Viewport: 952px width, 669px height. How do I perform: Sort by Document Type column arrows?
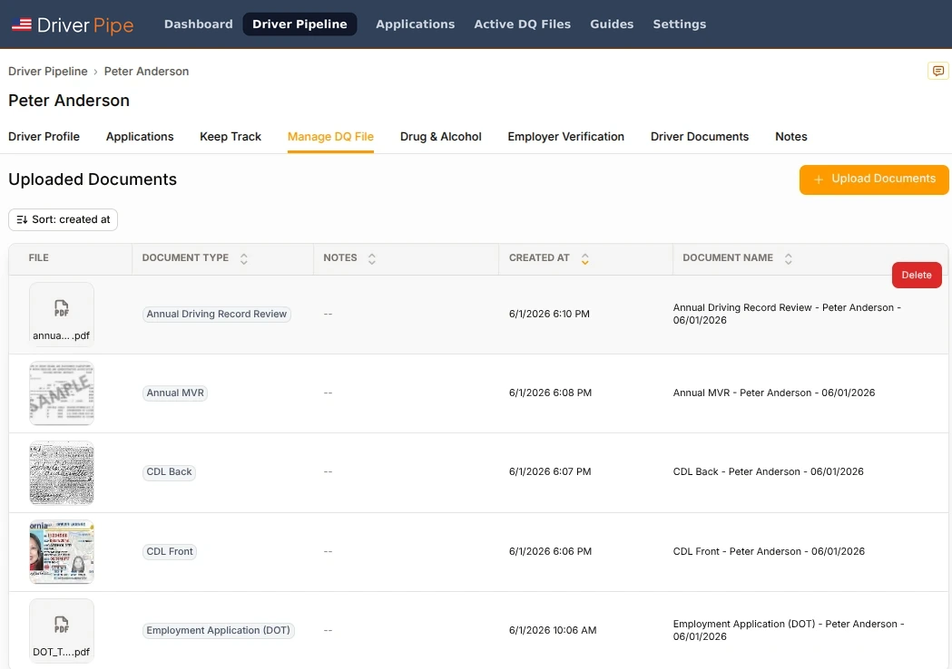243,259
